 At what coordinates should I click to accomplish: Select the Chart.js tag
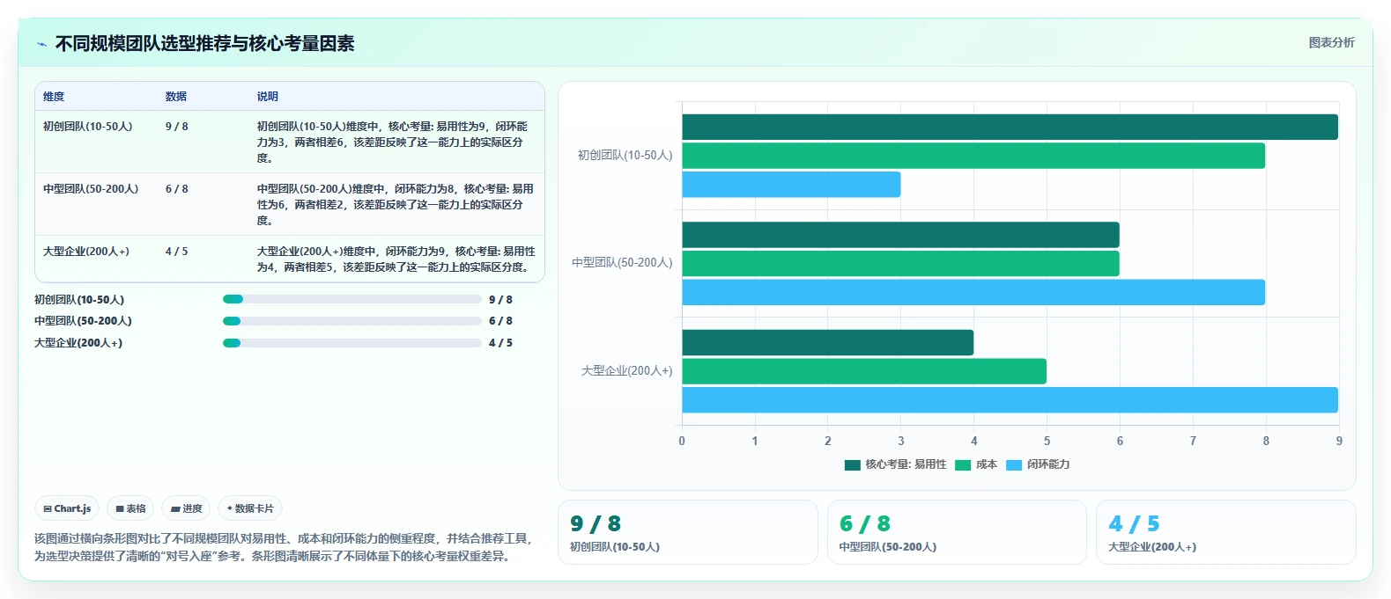pos(67,508)
